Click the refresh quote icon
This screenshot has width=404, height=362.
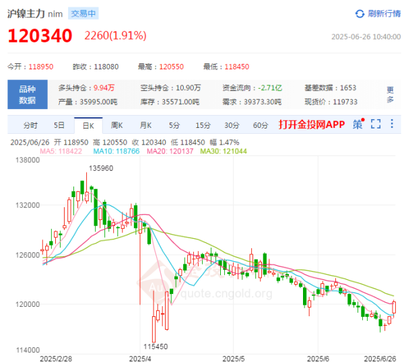click(360, 13)
